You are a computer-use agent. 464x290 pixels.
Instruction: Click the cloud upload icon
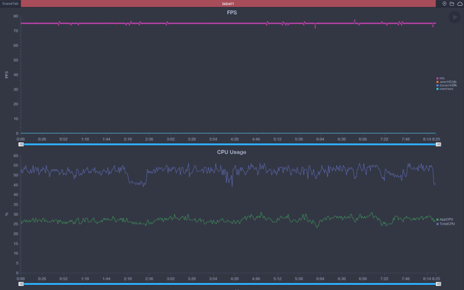pyautogui.click(x=460, y=4)
